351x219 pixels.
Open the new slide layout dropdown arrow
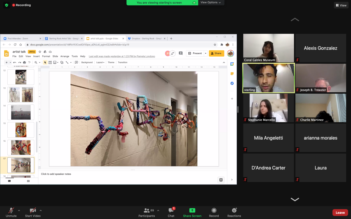click(10, 62)
